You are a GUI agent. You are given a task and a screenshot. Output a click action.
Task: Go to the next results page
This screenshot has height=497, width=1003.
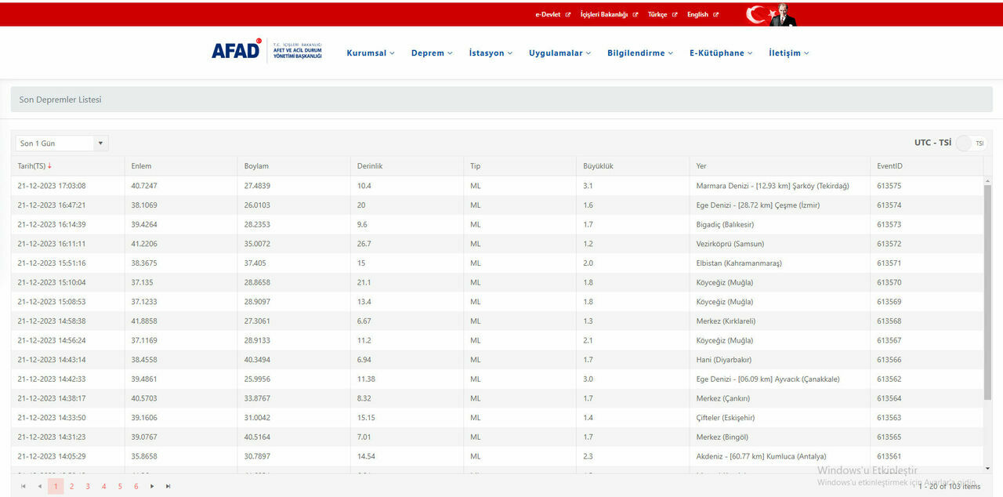coord(152,487)
